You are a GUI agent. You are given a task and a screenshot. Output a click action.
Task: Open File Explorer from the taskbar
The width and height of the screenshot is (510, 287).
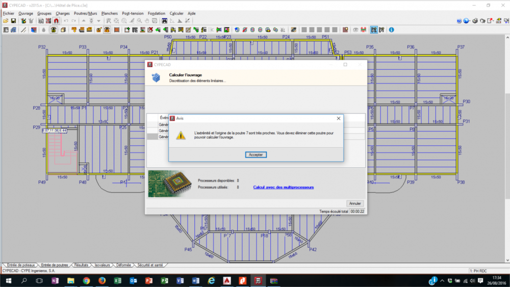pyautogui.click(x=70, y=280)
